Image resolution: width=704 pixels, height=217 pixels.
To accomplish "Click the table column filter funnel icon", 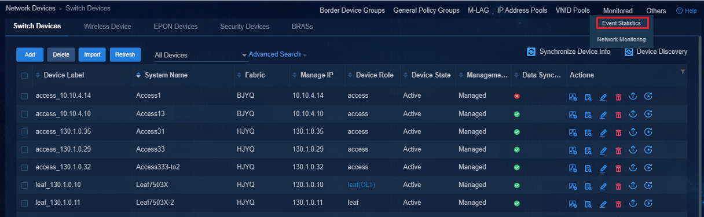I will point(683,72).
